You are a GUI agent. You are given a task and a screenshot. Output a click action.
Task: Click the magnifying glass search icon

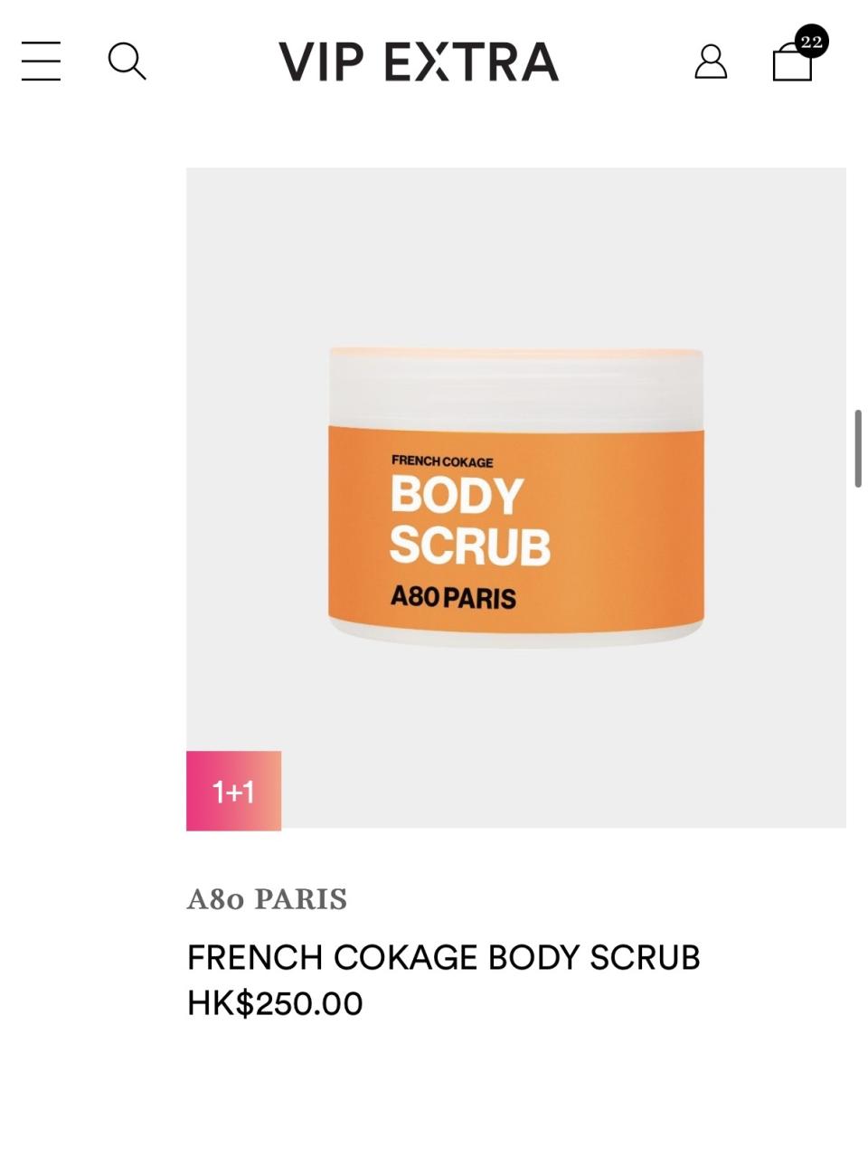coord(127,62)
